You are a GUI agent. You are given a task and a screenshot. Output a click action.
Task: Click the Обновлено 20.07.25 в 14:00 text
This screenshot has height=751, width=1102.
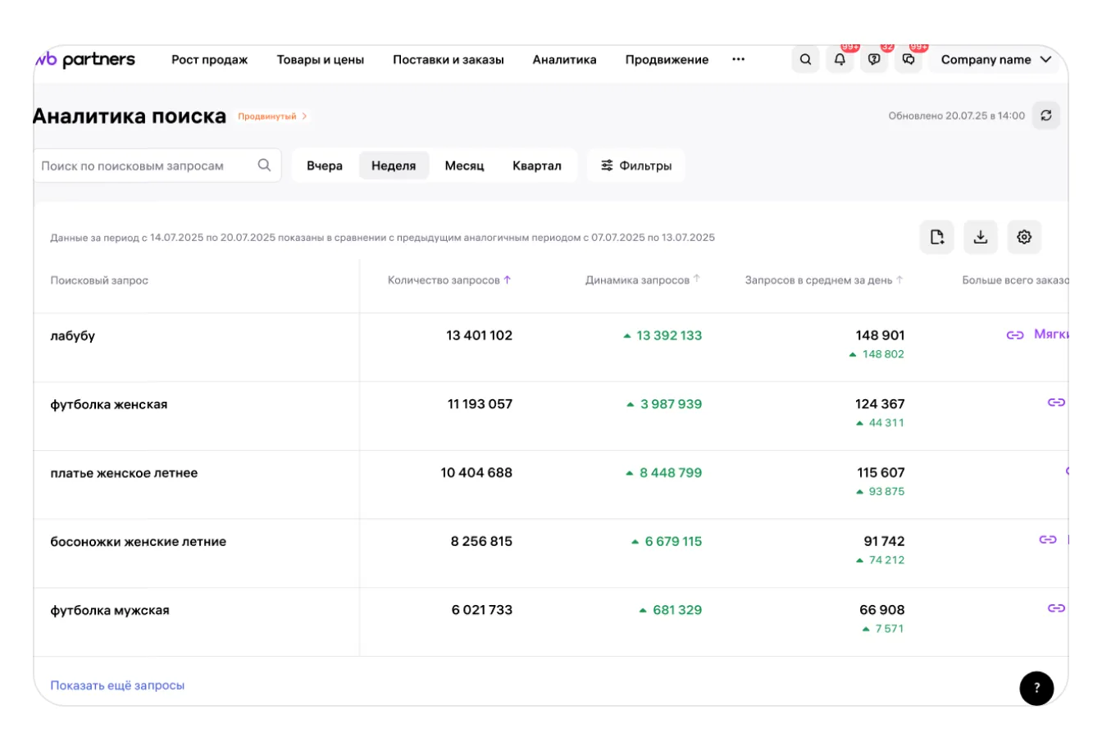956,116
